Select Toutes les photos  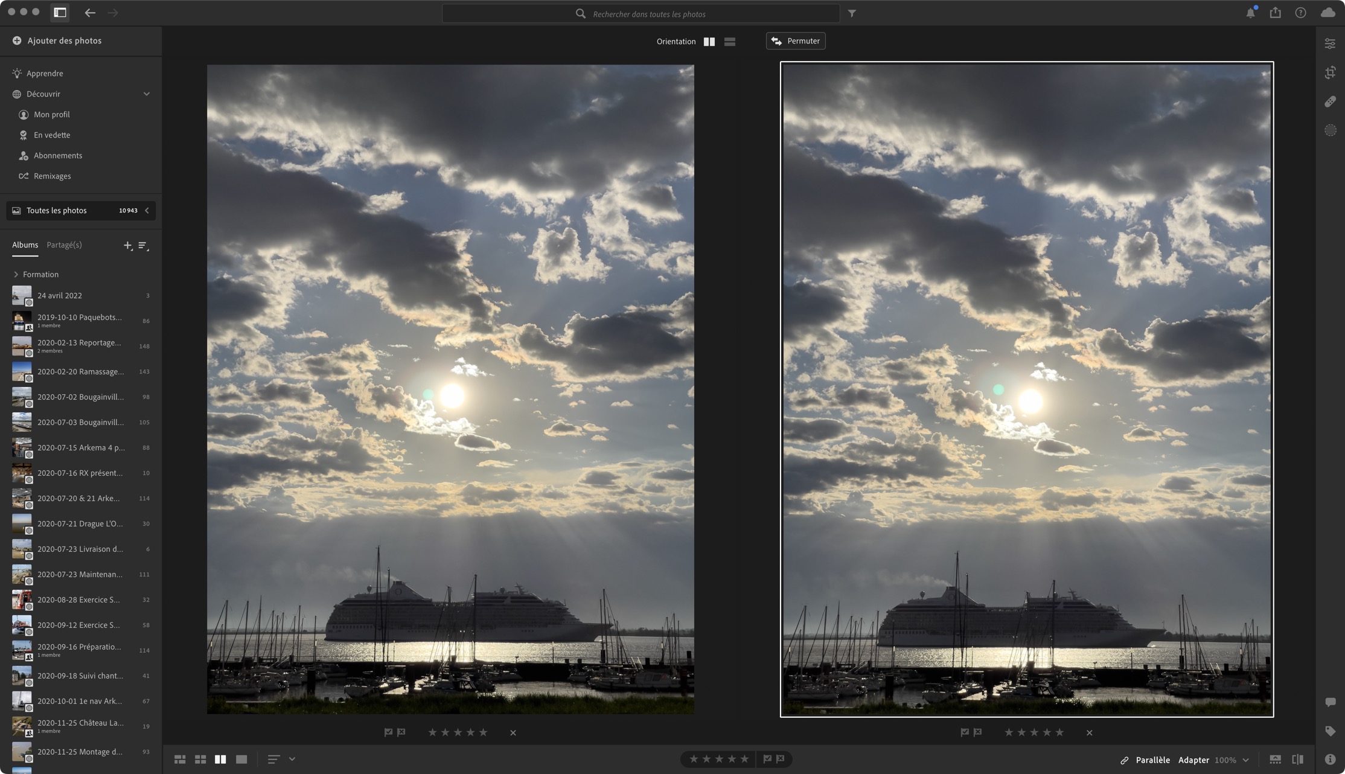pyautogui.click(x=81, y=211)
